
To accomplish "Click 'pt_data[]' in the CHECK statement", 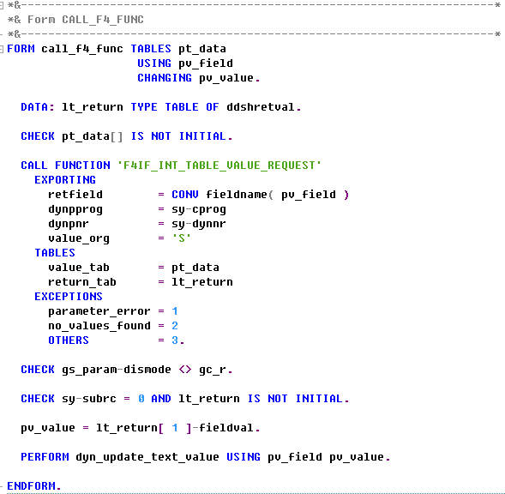I will pyautogui.click(x=93, y=136).
